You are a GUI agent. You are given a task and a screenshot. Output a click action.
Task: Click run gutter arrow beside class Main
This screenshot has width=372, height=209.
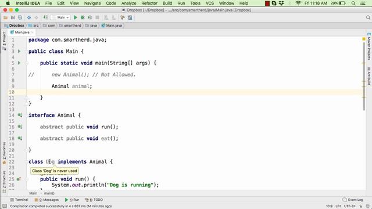click(19, 51)
